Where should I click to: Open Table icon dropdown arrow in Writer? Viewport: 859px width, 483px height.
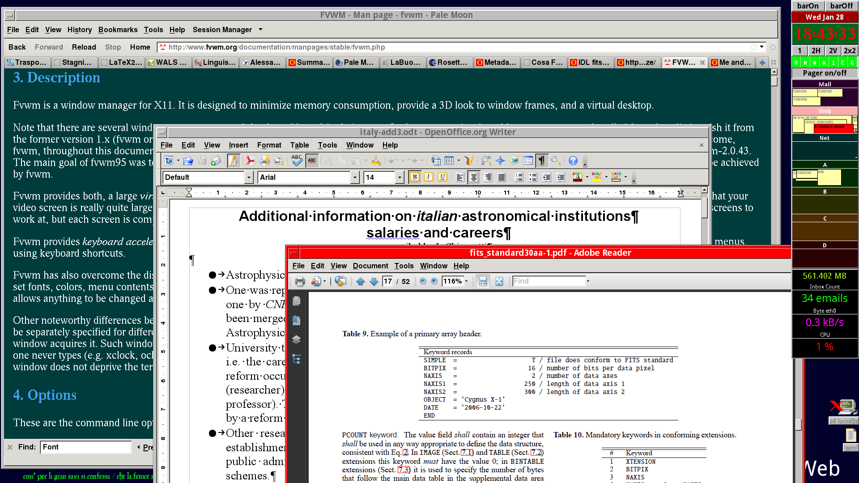pos(459,161)
